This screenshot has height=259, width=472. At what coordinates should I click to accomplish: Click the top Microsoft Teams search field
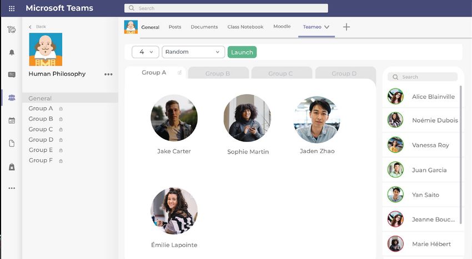pyautogui.click(x=226, y=8)
